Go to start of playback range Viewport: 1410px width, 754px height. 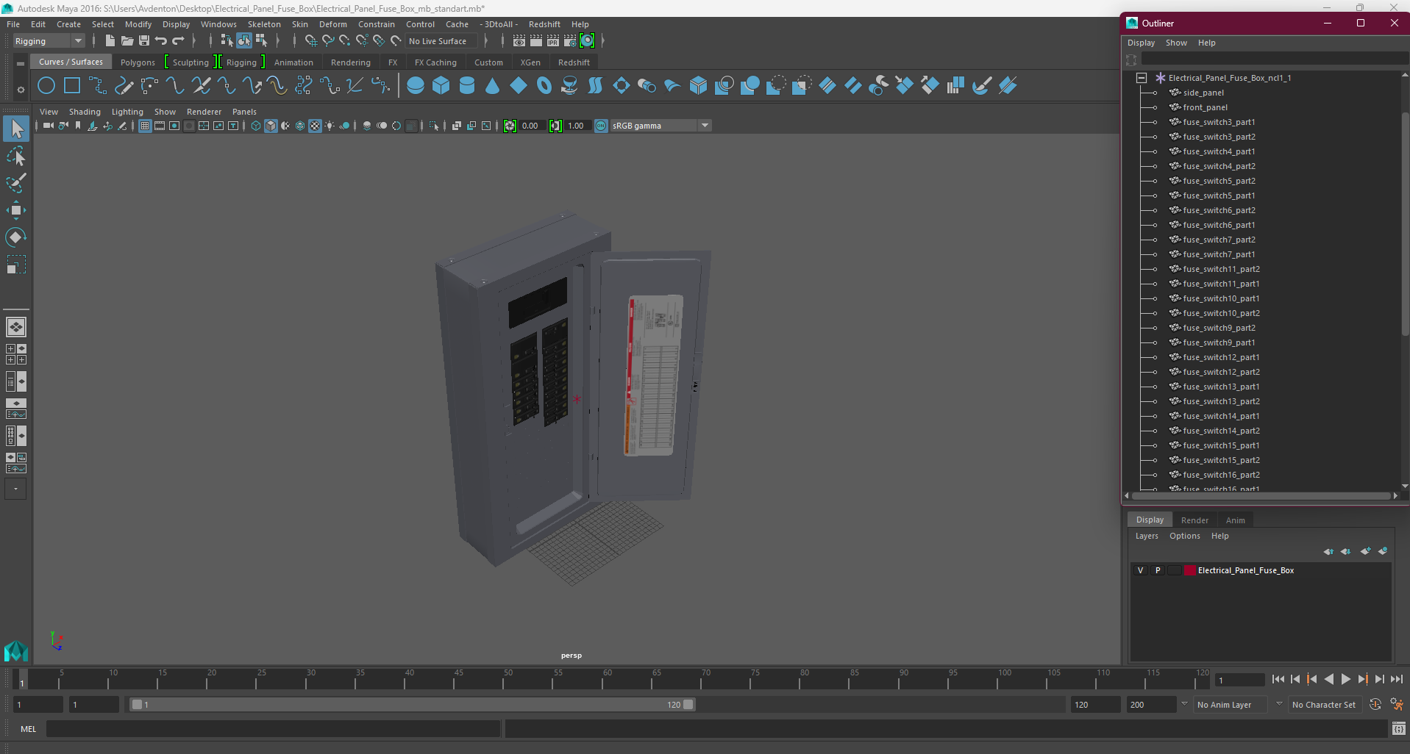[x=1278, y=680]
